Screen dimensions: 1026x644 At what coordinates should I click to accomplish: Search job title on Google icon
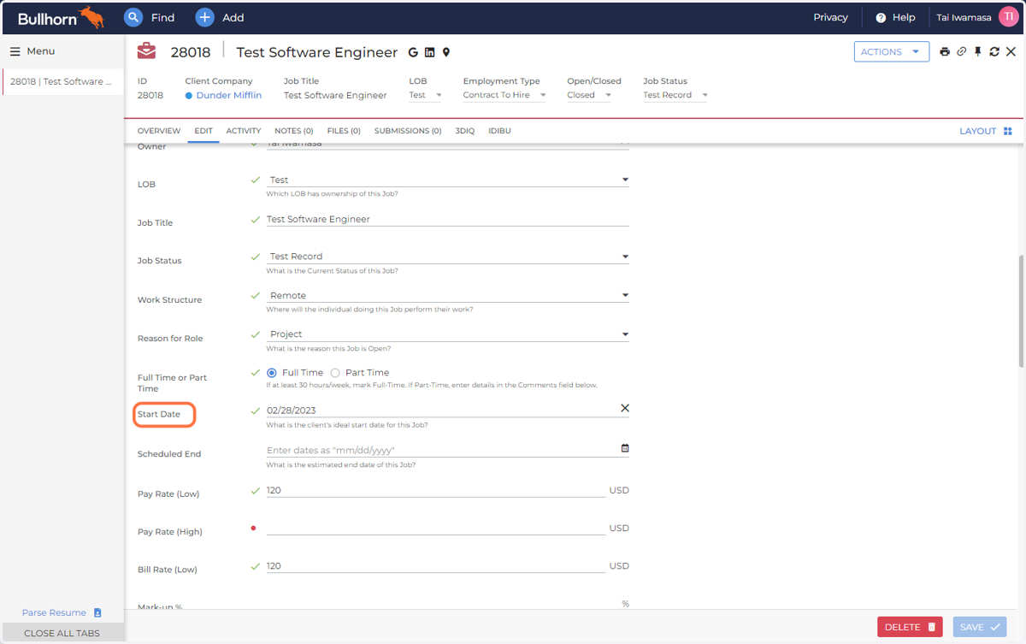pyautogui.click(x=413, y=52)
